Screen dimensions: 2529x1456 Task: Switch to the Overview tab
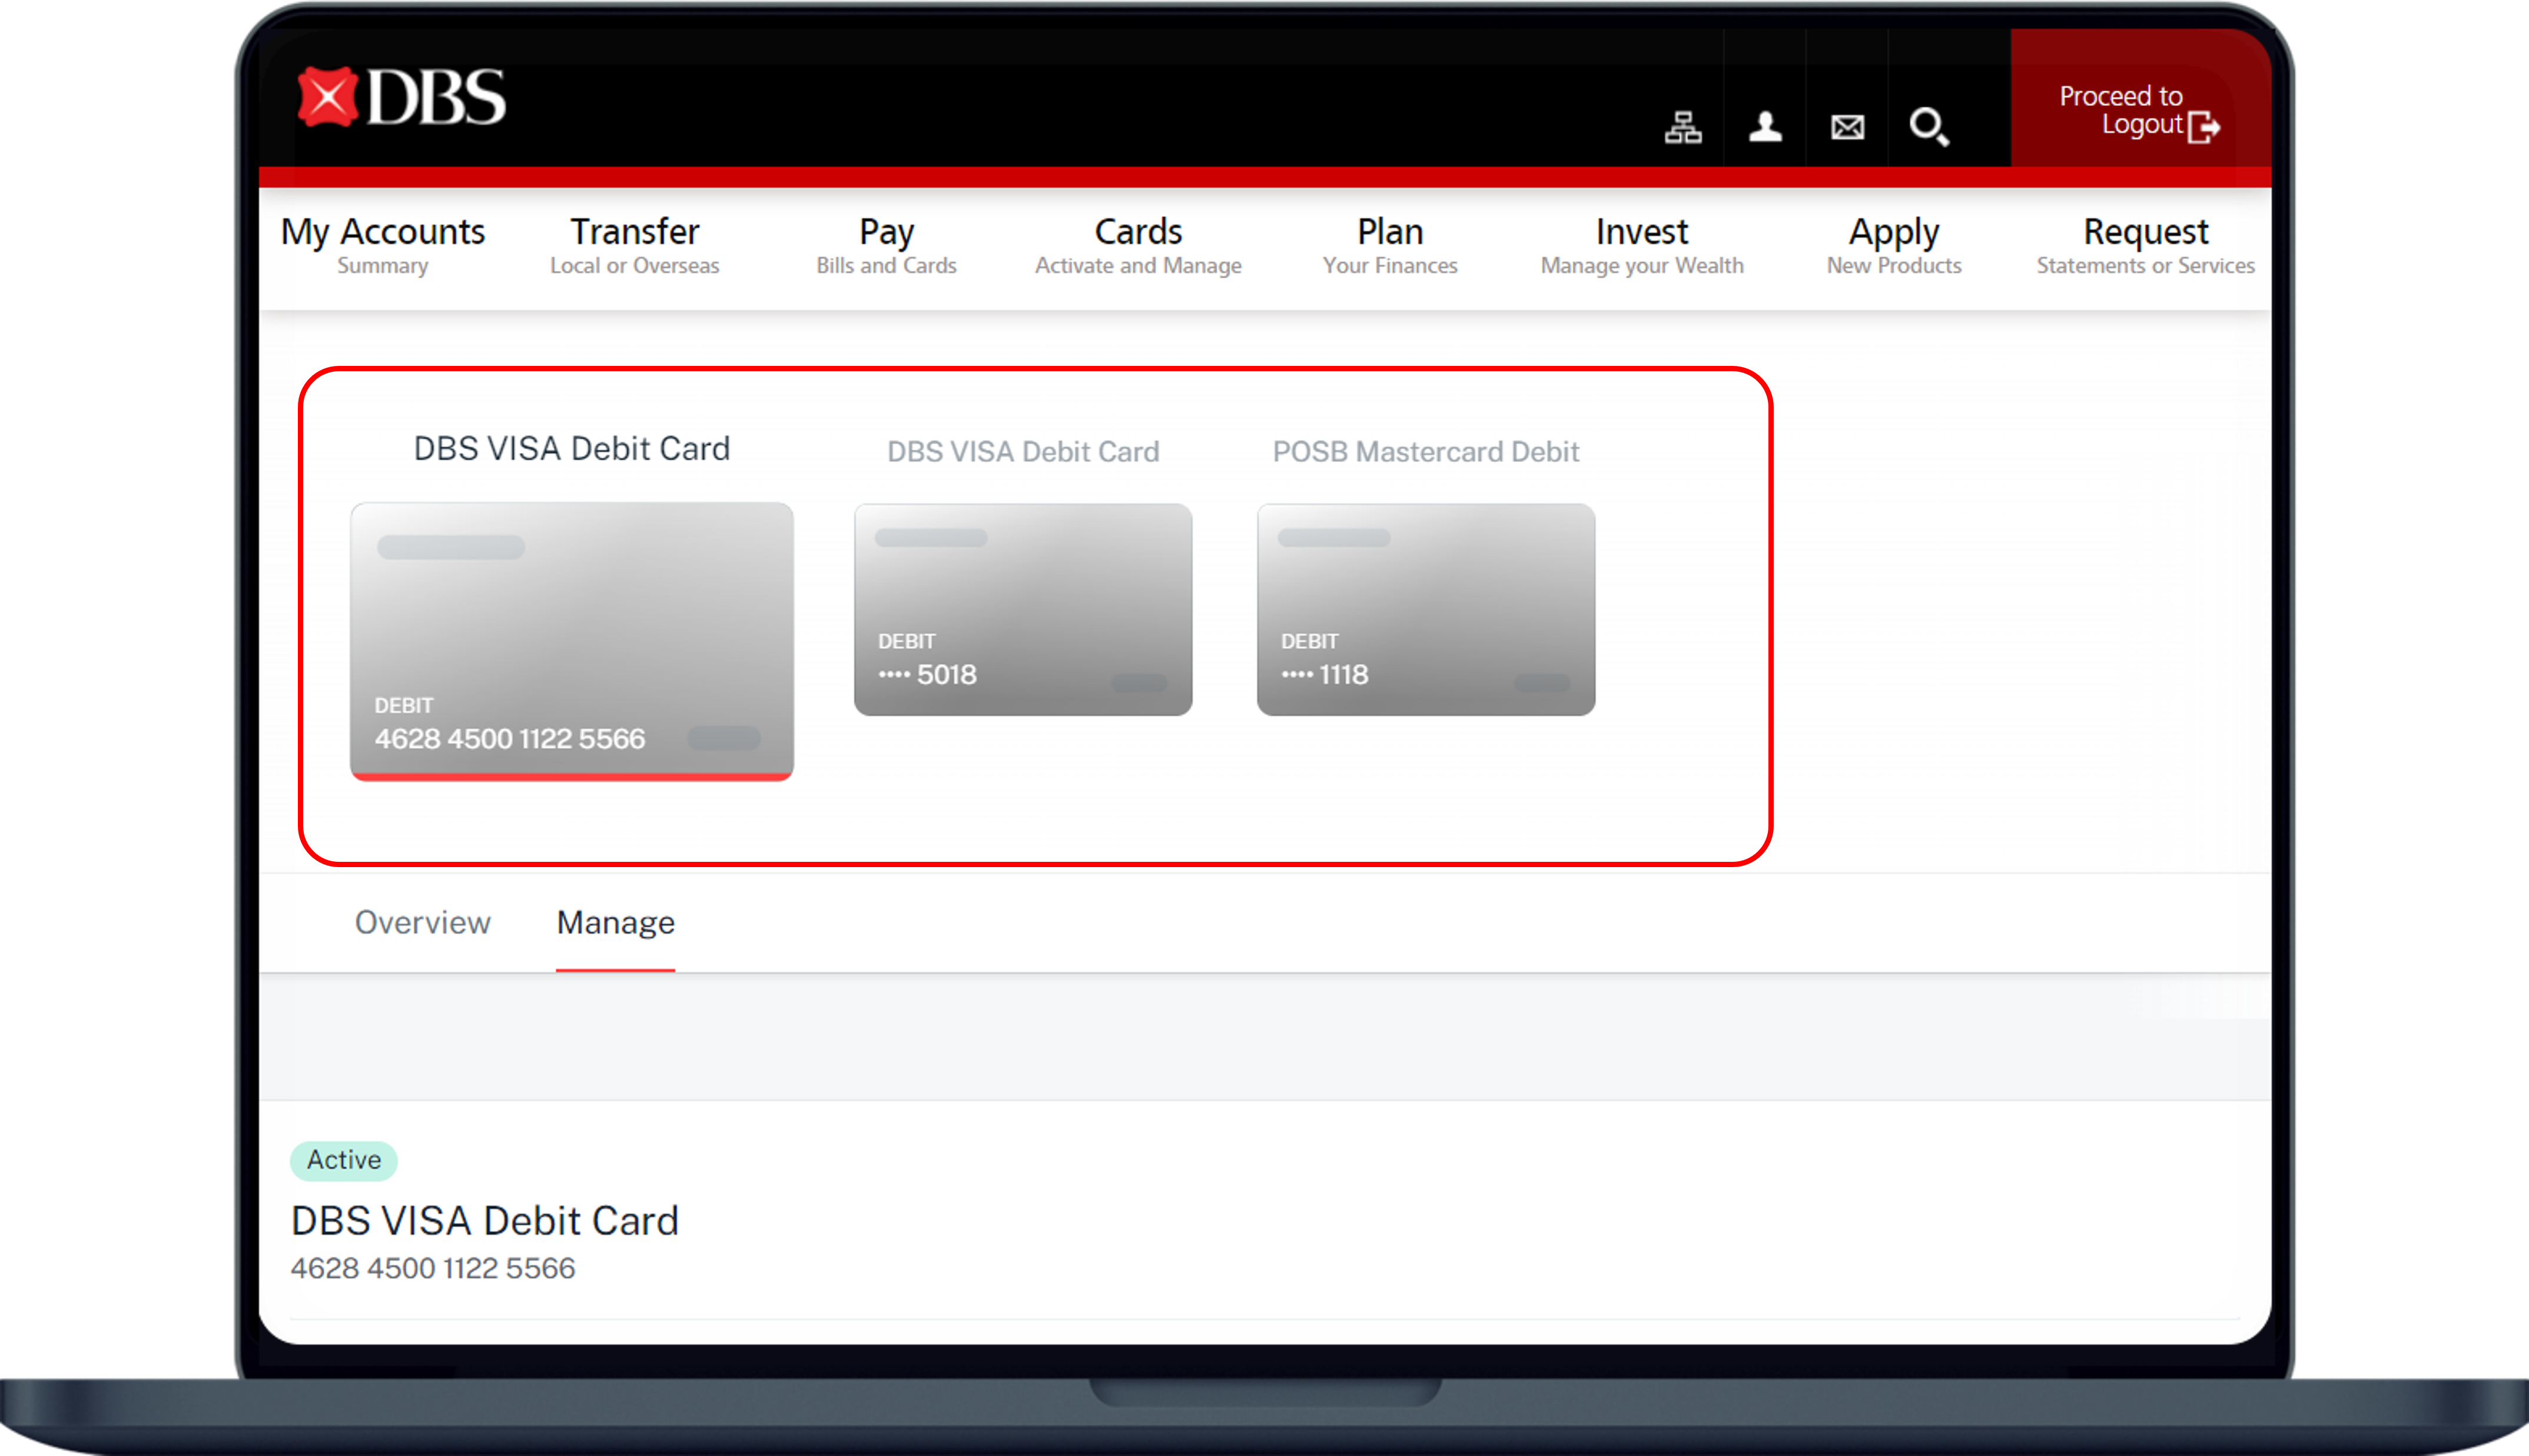(x=422, y=922)
